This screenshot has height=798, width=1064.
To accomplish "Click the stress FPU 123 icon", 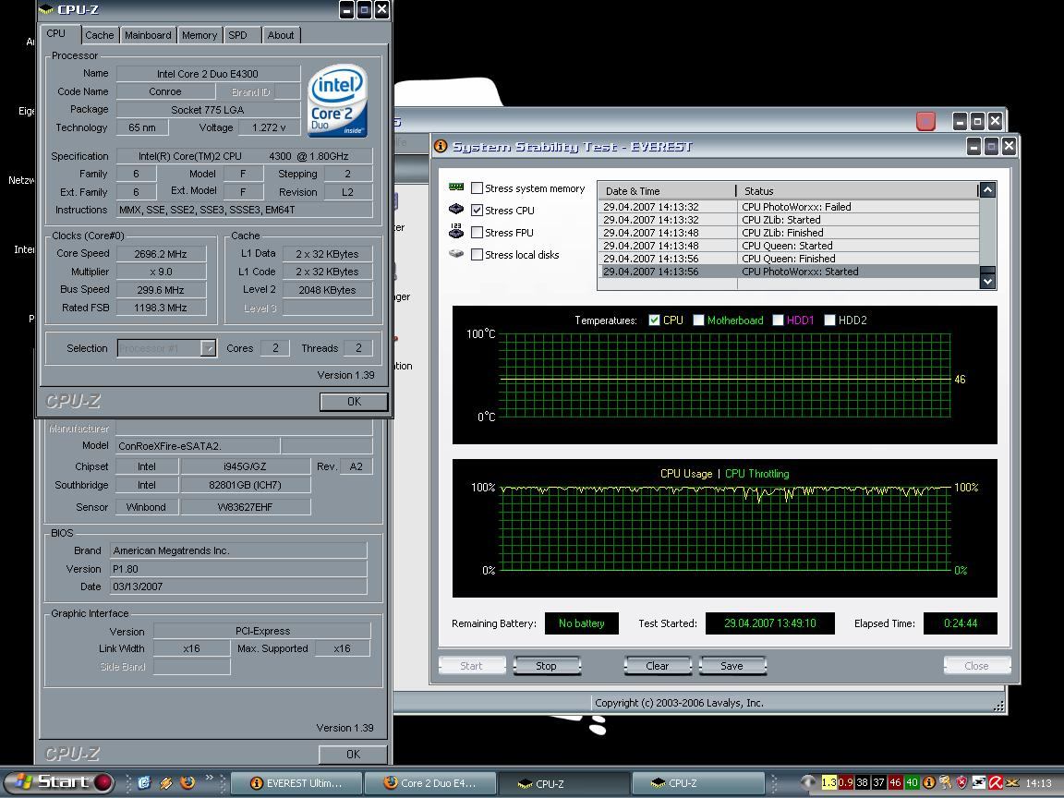I will 456,232.
